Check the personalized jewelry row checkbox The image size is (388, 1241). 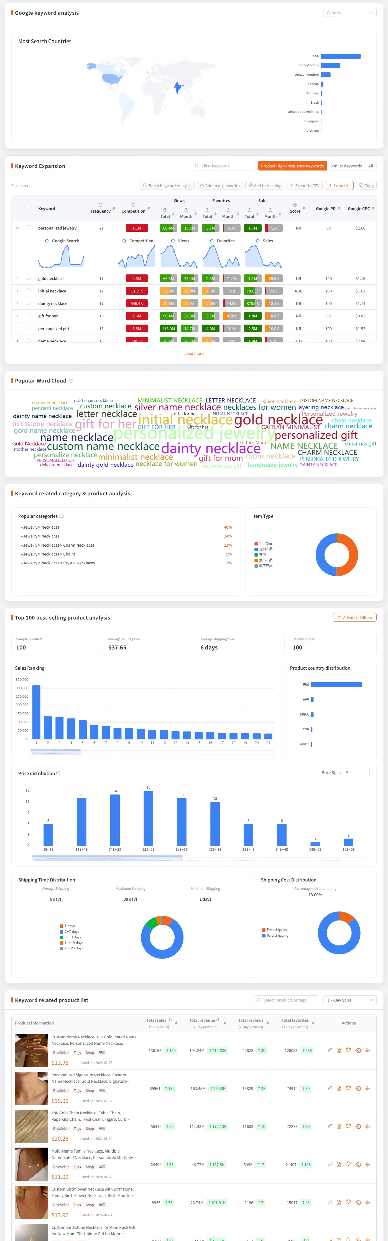pos(28,227)
